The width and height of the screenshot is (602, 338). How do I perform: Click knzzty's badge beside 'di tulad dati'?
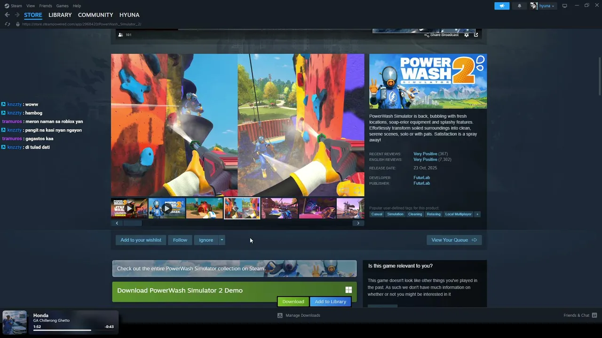3,147
